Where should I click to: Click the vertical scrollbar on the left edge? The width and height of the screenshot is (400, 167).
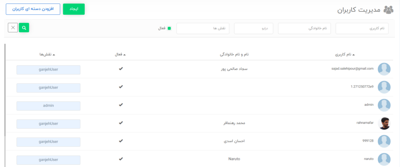tap(5, 90)
